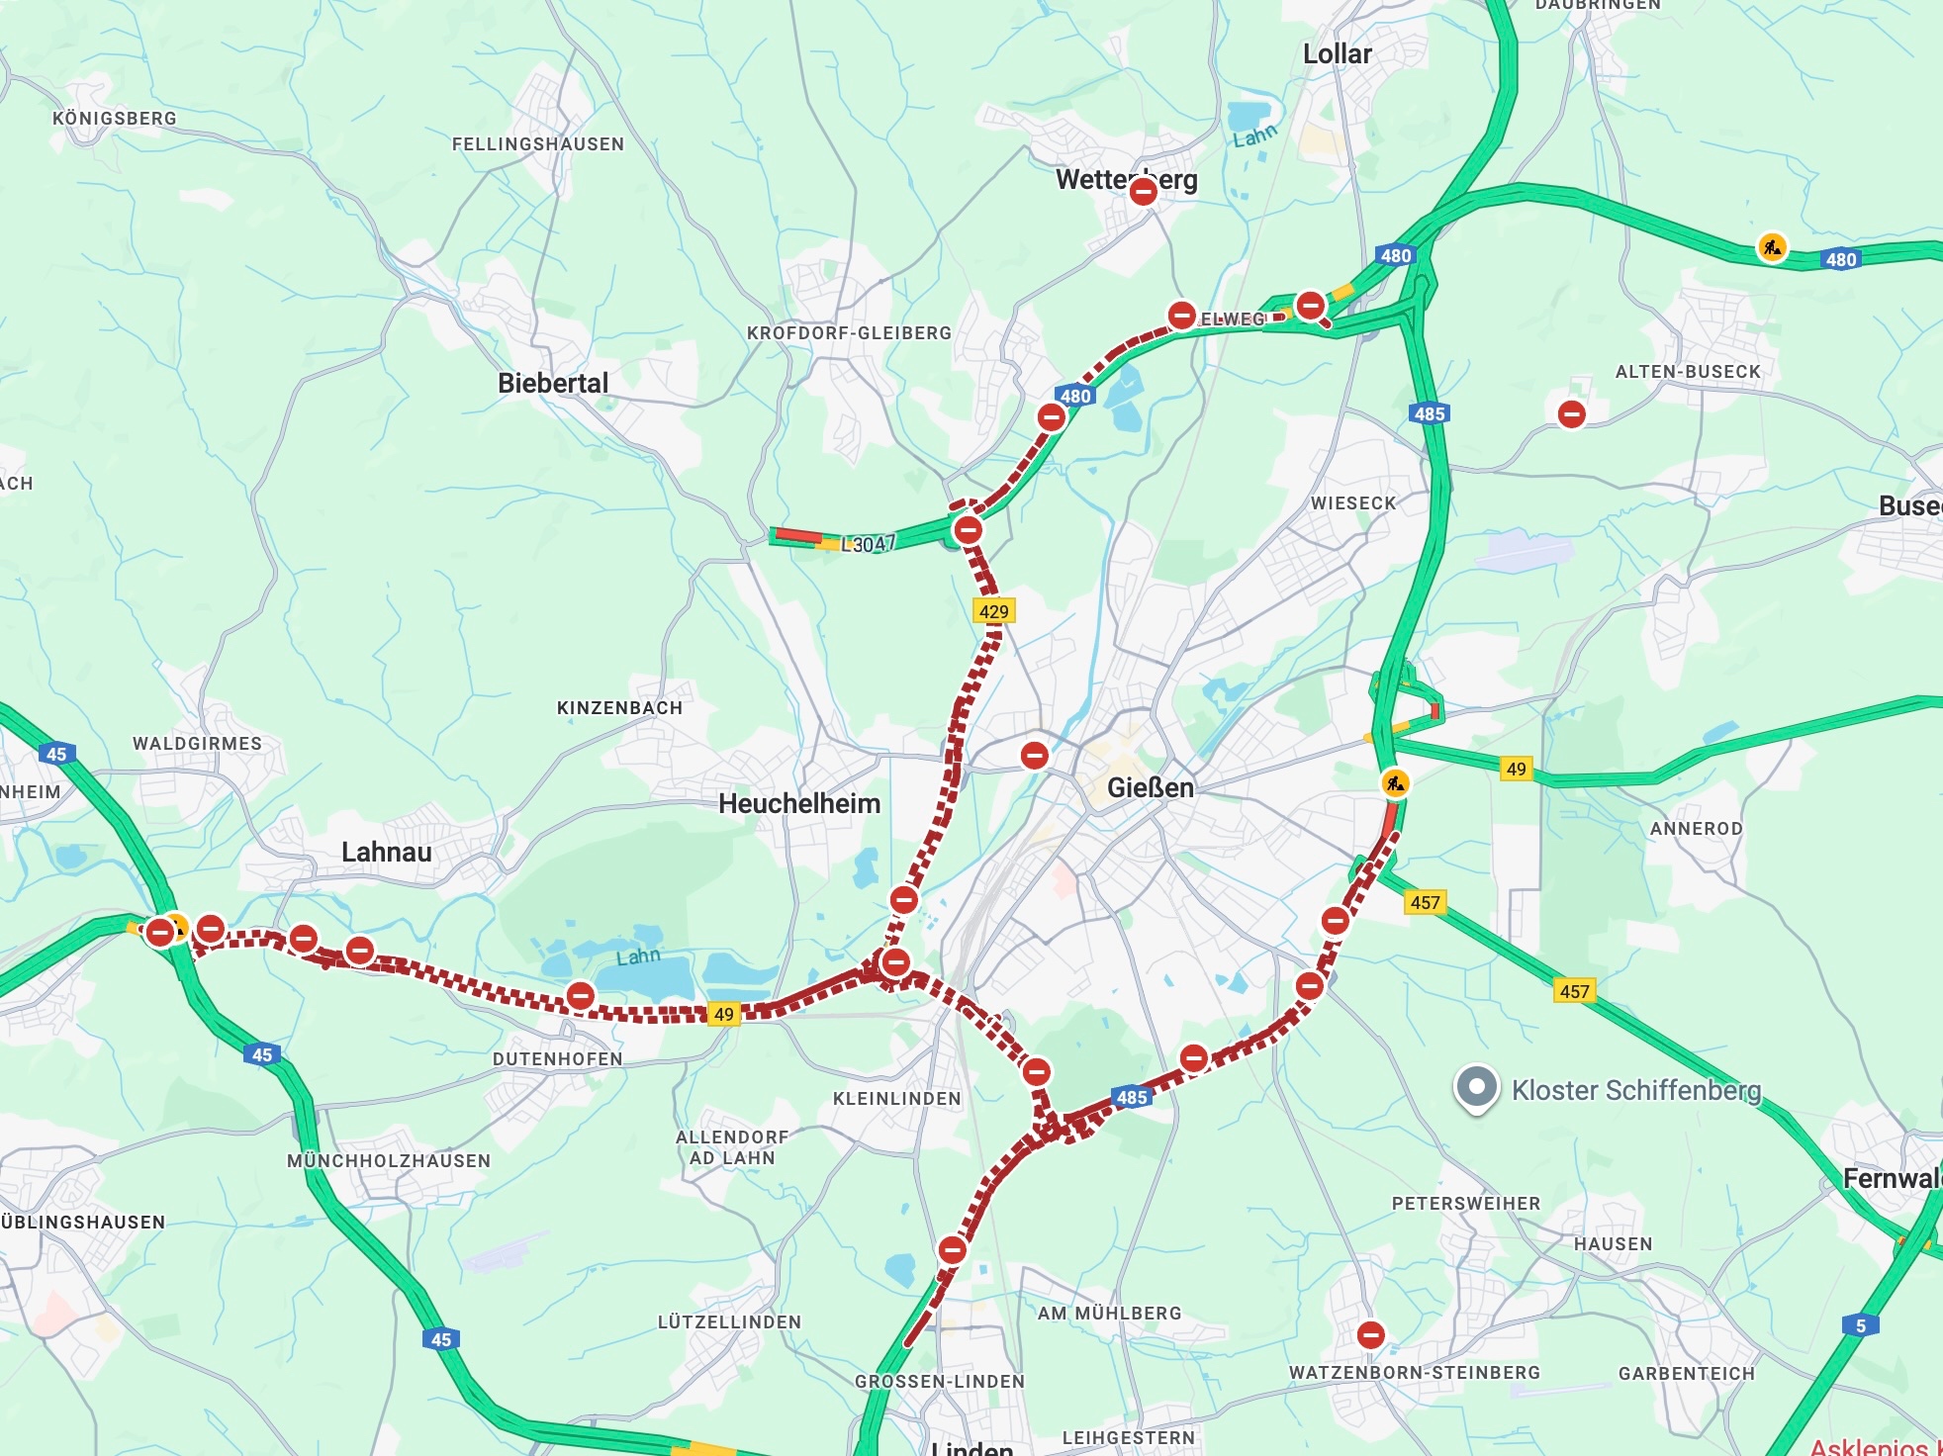This screenshot has width=1943, height=1456.
Task: Open the closure icon above Grossen-Linden
Action: point(952,1250)
